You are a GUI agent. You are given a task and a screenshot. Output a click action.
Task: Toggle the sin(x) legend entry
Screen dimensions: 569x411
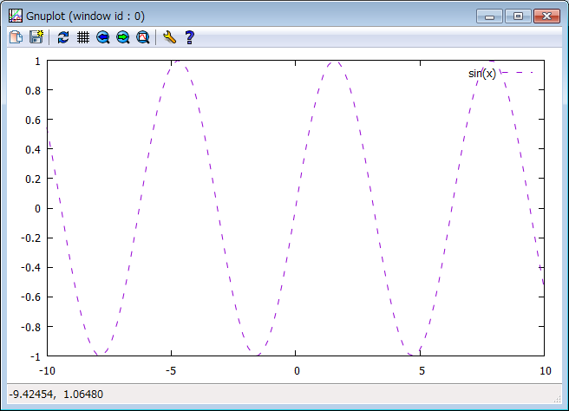pos(482,74)
